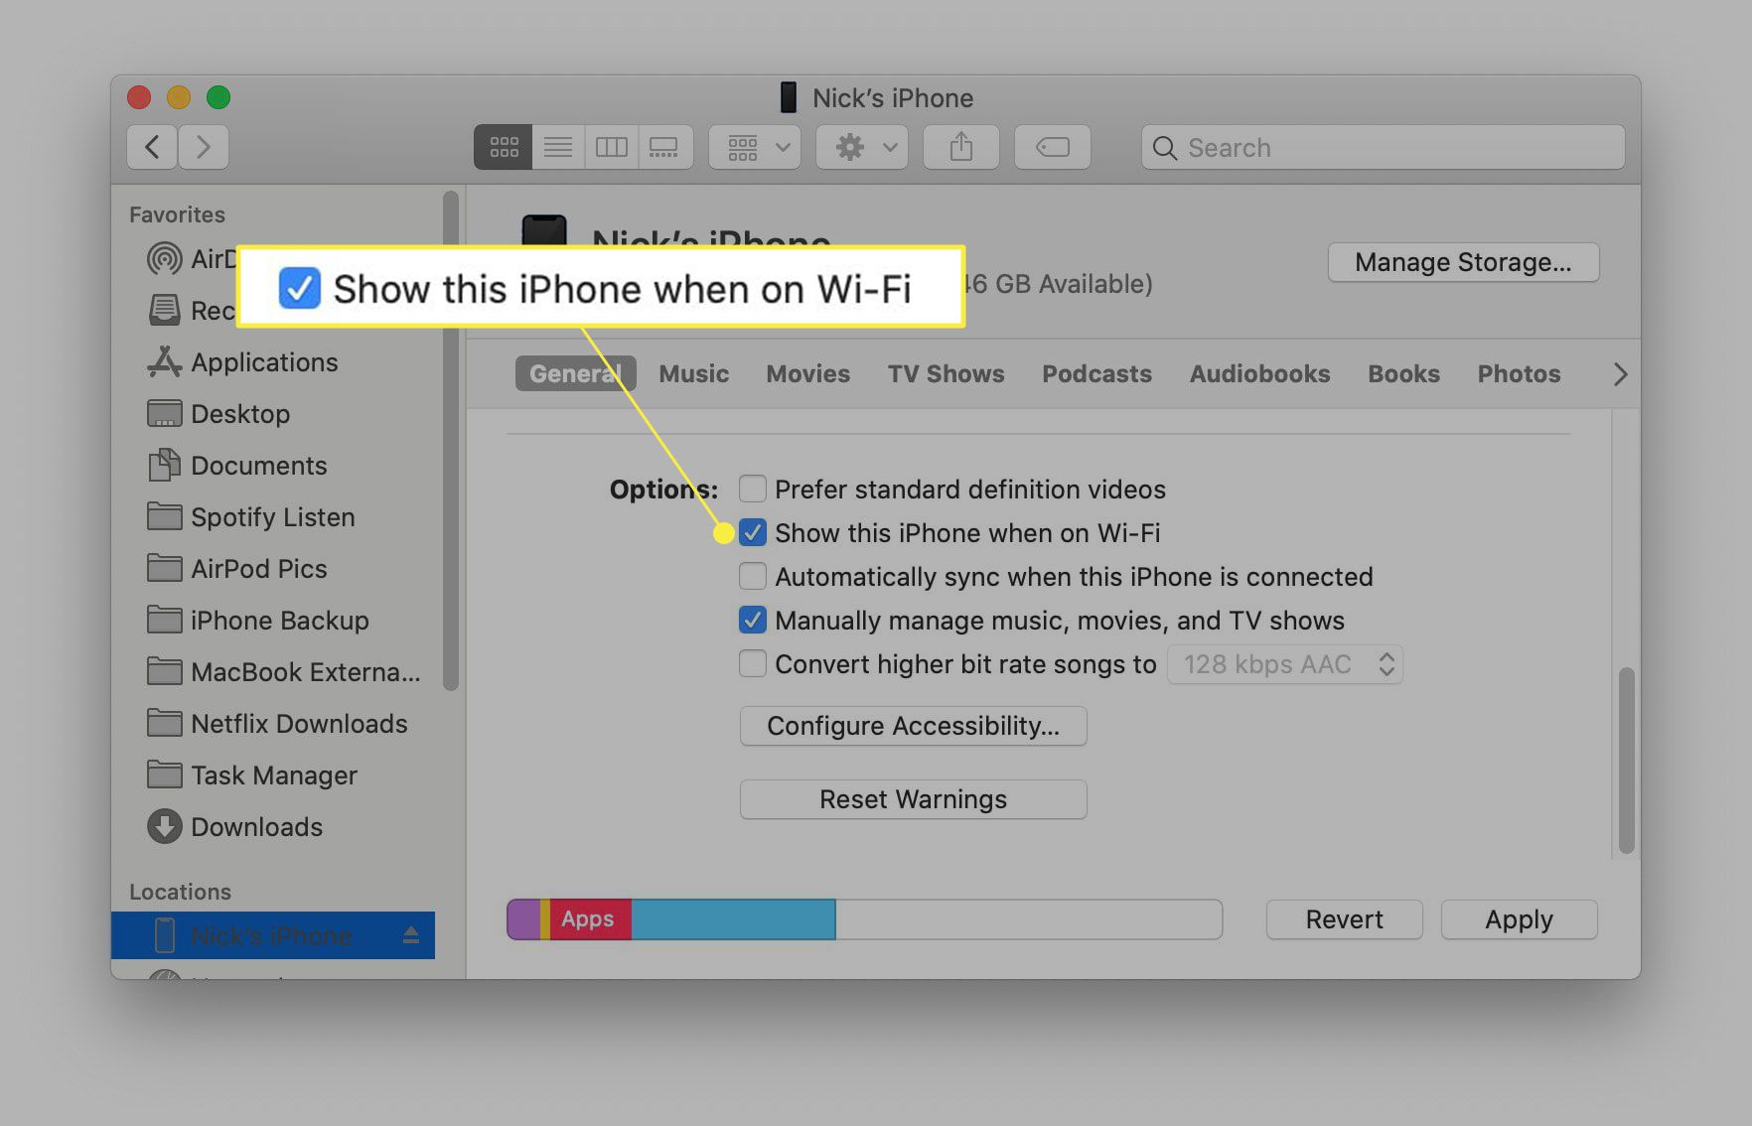
Task: Click the blue storage bar segment
Action: pyautogui.click(x=733, y=919)
